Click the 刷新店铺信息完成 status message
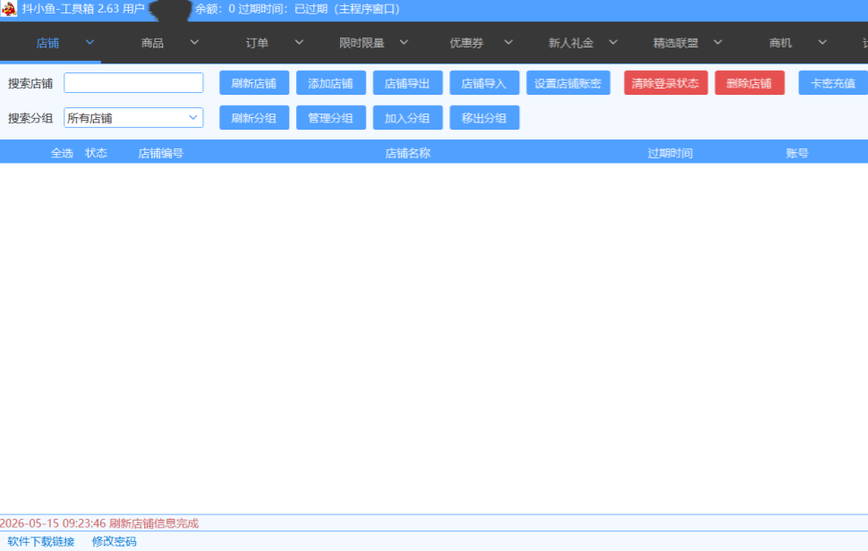Screen dimensions: 868x551 pyautogui.click(x=154, y=523)
